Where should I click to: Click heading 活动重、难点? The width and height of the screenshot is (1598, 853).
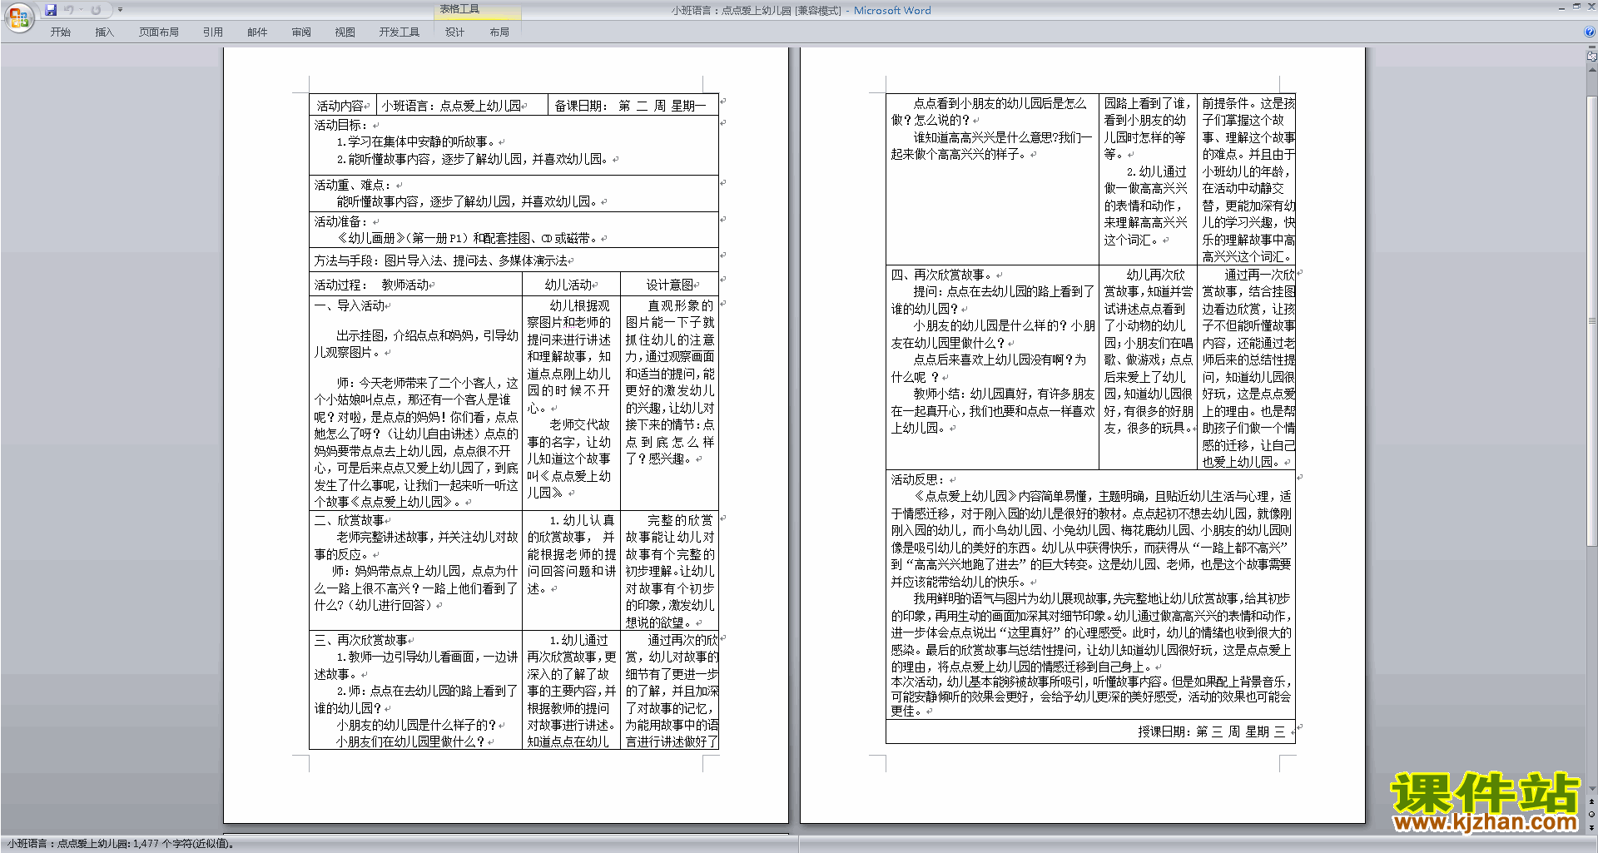(352, 185)
